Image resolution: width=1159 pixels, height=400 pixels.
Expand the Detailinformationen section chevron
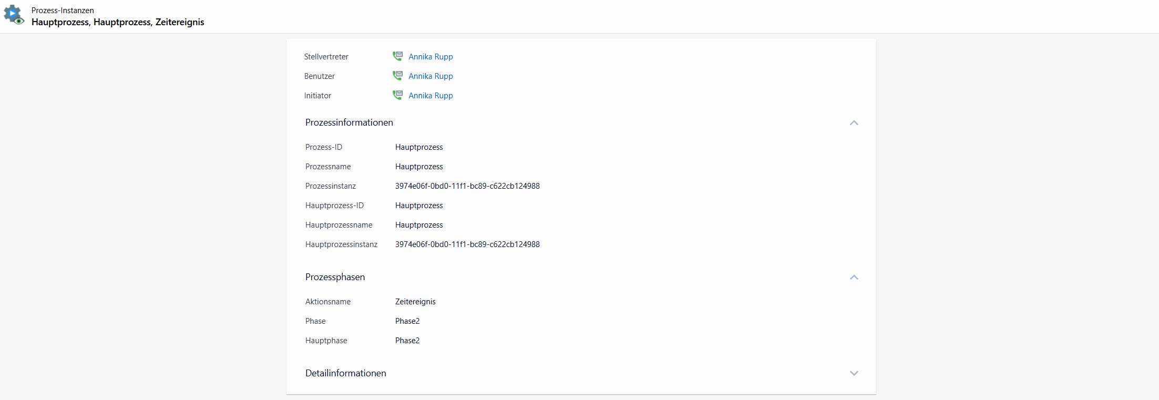[x=854, y=373]
